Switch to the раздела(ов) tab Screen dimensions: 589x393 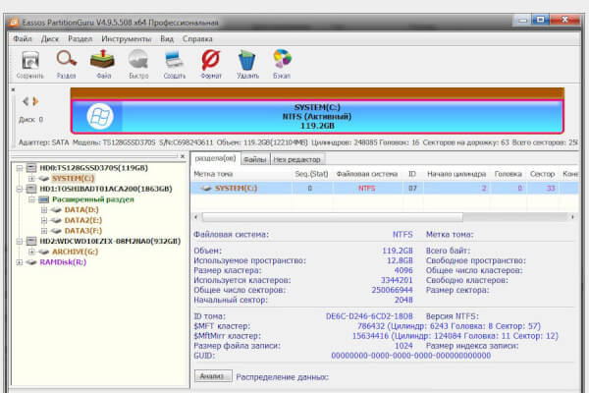tap(215, 158)
